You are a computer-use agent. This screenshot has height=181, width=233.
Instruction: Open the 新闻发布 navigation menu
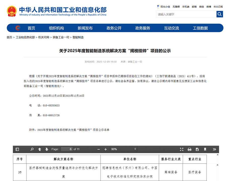click(85, 28)
